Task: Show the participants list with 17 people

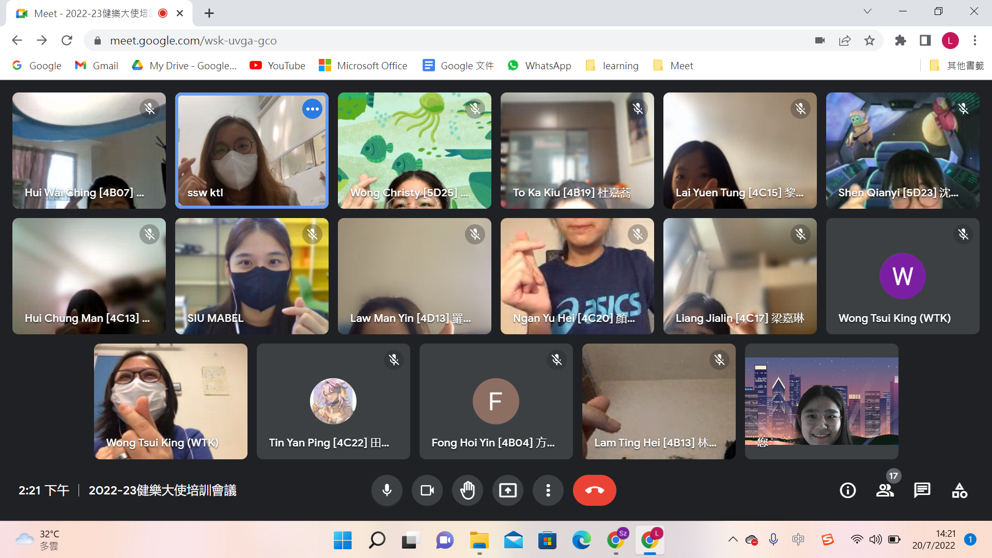Action: coord(885,490)
